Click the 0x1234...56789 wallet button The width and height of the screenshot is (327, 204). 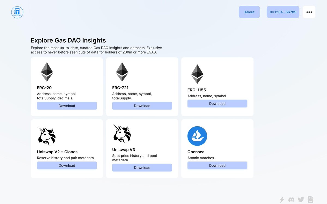tap(283, 12)
